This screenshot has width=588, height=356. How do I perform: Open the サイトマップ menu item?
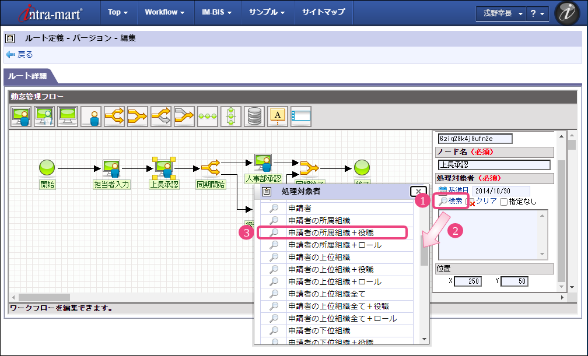point(324,12)
